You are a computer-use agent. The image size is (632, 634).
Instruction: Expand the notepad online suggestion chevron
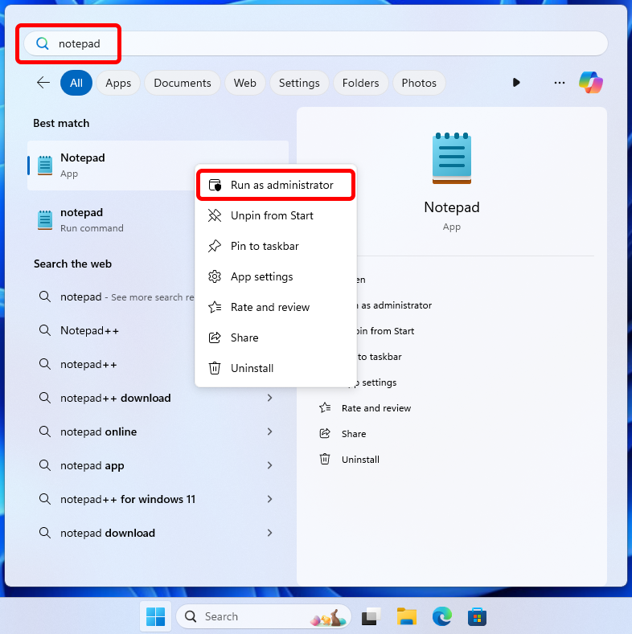pyautogui.click(x=269, y=432)
